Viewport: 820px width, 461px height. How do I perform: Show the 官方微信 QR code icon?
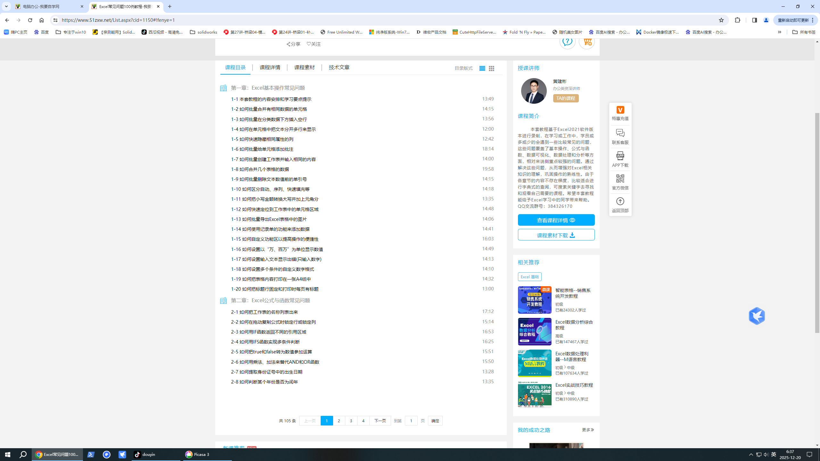(x=620, y=179)
